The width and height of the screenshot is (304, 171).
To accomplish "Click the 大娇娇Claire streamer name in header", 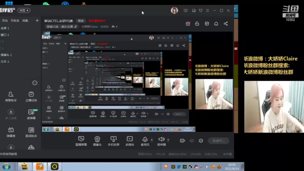I will coord(89,27).
